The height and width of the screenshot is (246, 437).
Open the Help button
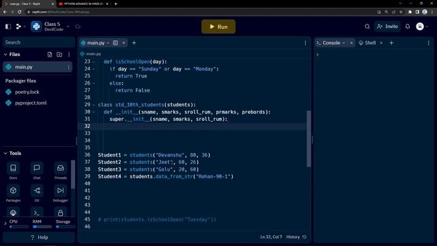point(39,237)
